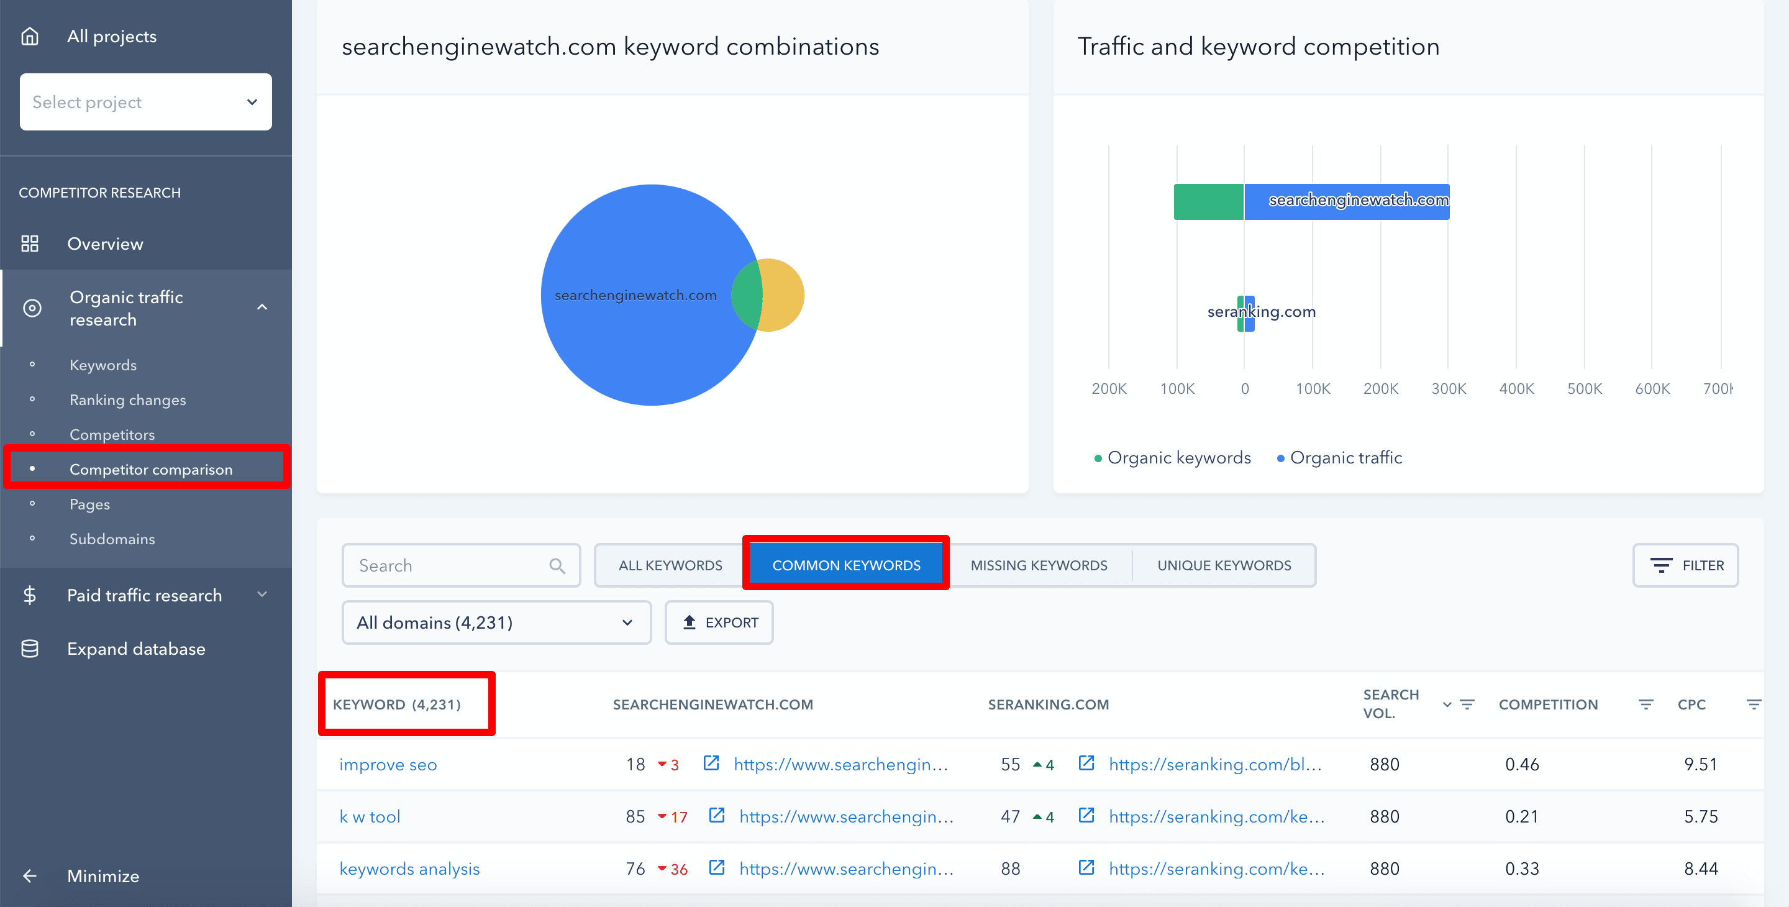Click the SERANKING.COM column header

click(x=1048, y=704)
